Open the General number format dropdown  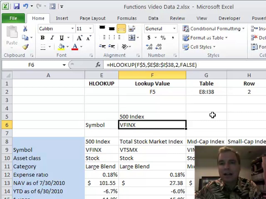point(174,28)
